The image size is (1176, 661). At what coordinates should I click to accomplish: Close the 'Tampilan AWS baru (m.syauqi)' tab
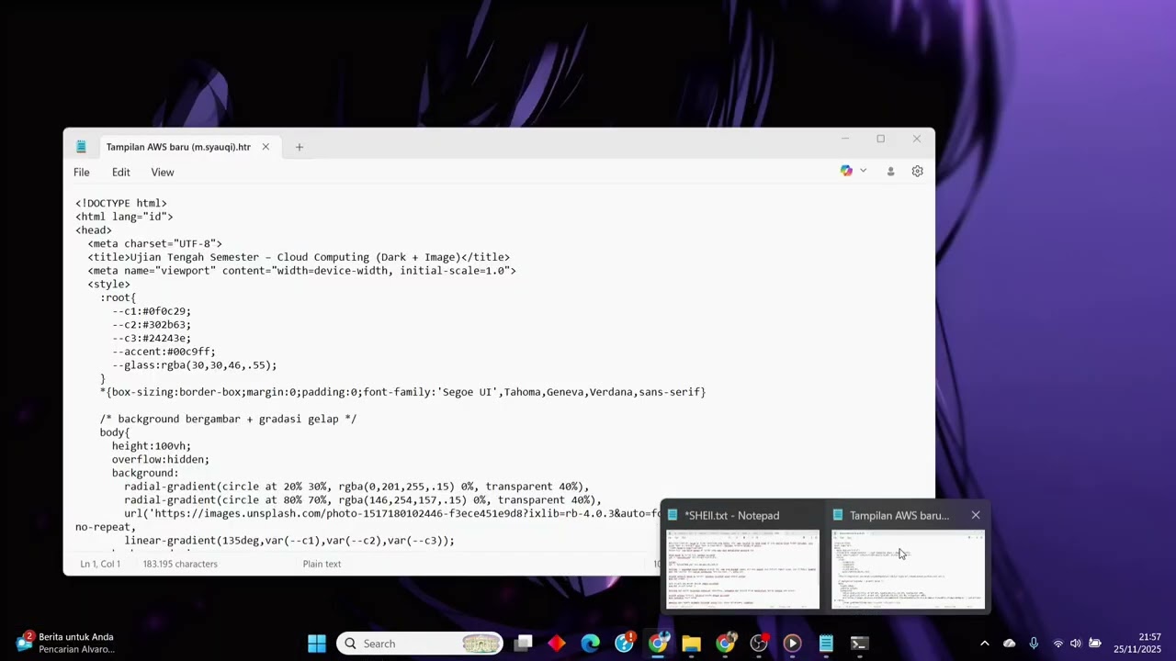pyautogui.click(x=266, y=147)
